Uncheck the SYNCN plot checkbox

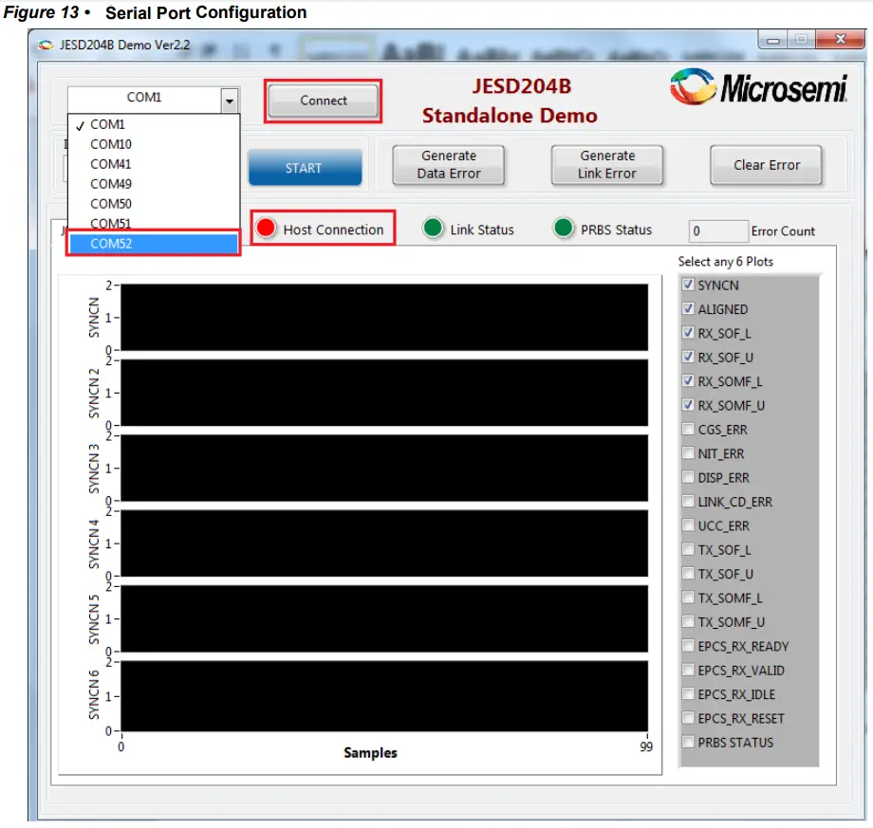688,285
